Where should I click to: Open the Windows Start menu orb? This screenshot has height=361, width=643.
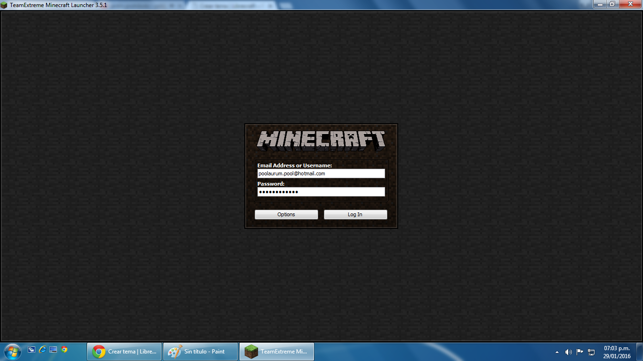click(12, 351)
